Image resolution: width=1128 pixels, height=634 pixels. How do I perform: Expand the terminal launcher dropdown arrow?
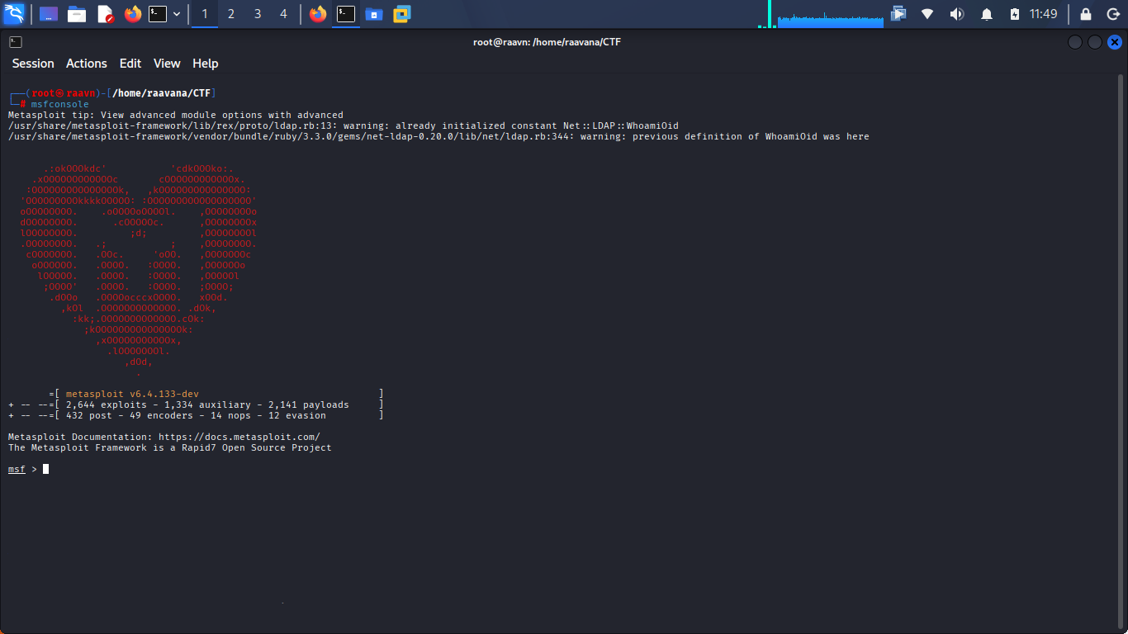[x=177, y=14]
